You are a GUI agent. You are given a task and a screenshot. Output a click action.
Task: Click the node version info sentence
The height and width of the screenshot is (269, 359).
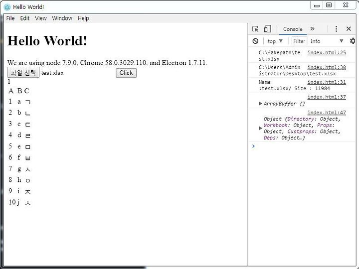tap(107, 63)
